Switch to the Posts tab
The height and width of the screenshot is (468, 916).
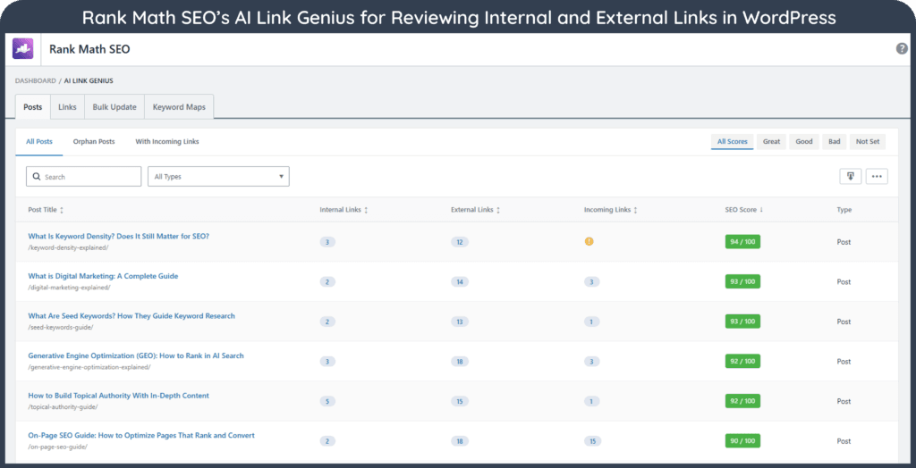(x=33, y=107)
